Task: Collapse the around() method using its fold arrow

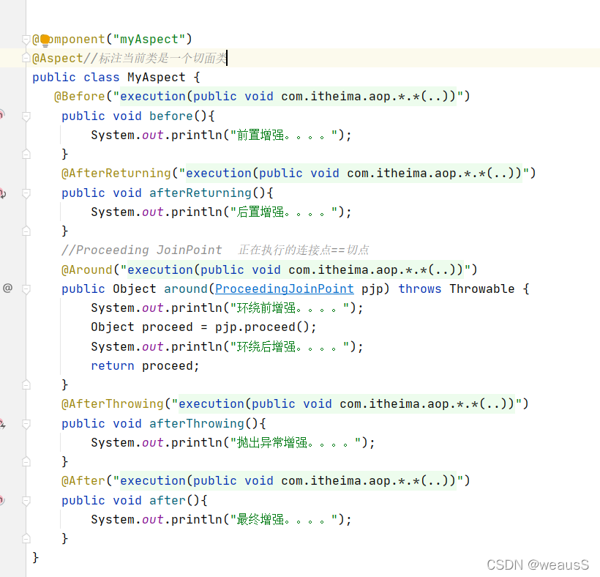Action: (x=26, y=289)
